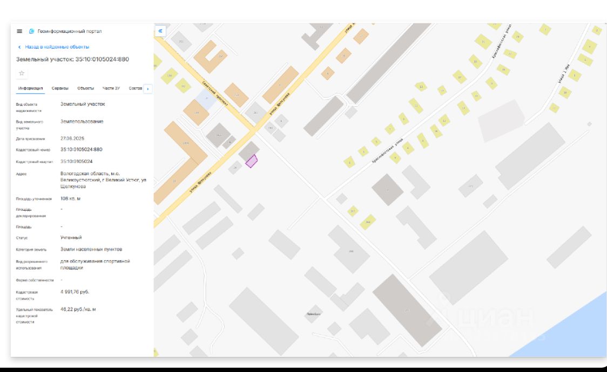Go back via Назад в найденные объекты
This screenshot has height=372, width=607.
[53, 47]
